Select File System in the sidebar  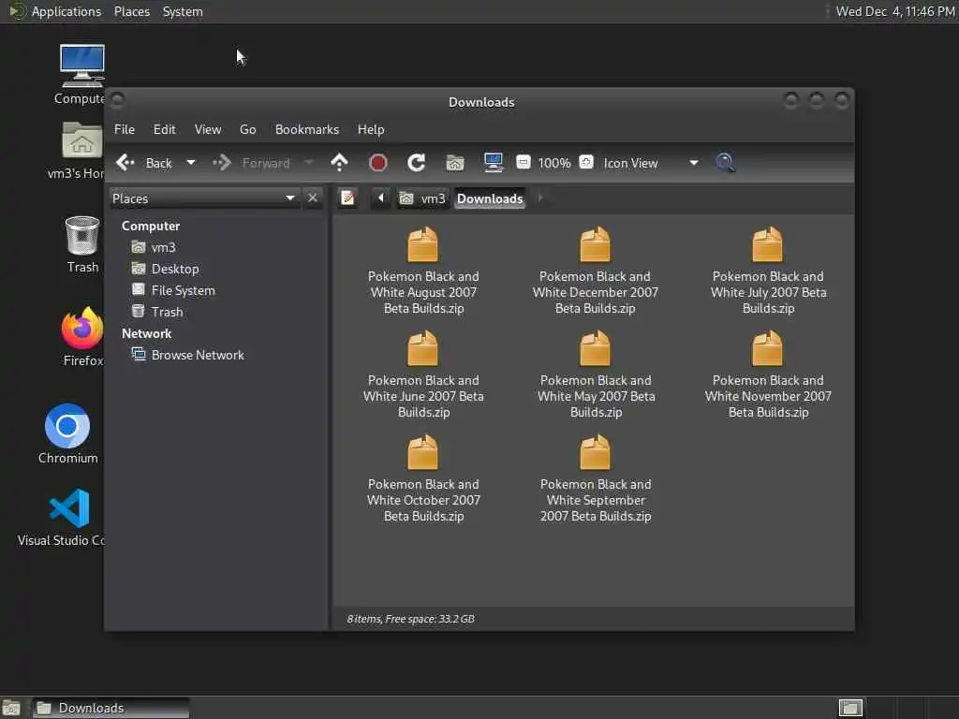click(173, 290)
